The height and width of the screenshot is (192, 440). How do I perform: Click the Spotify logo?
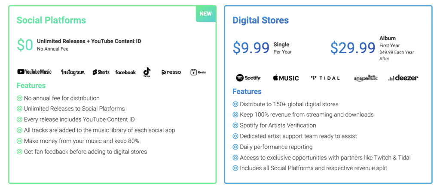249,78
